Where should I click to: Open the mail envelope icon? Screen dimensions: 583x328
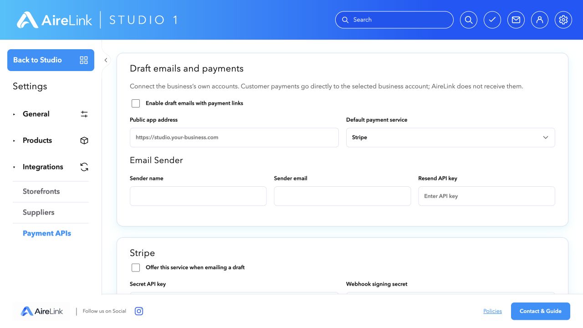point(516,20)
